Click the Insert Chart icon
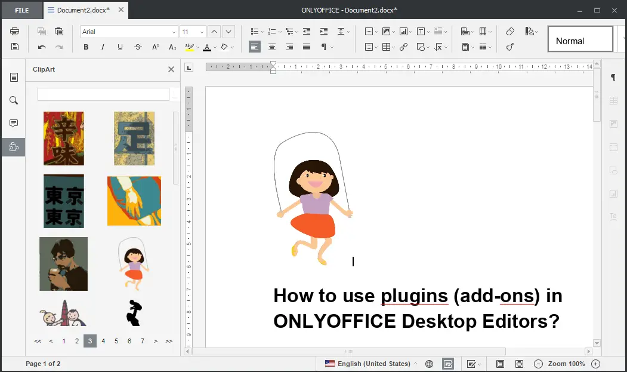Screen dimensions: 627x372 [x=403, y=31]
